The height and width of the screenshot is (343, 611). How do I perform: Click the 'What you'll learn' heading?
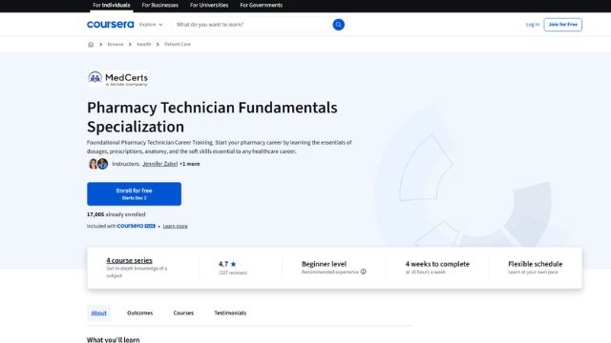[x=113, y=339]
